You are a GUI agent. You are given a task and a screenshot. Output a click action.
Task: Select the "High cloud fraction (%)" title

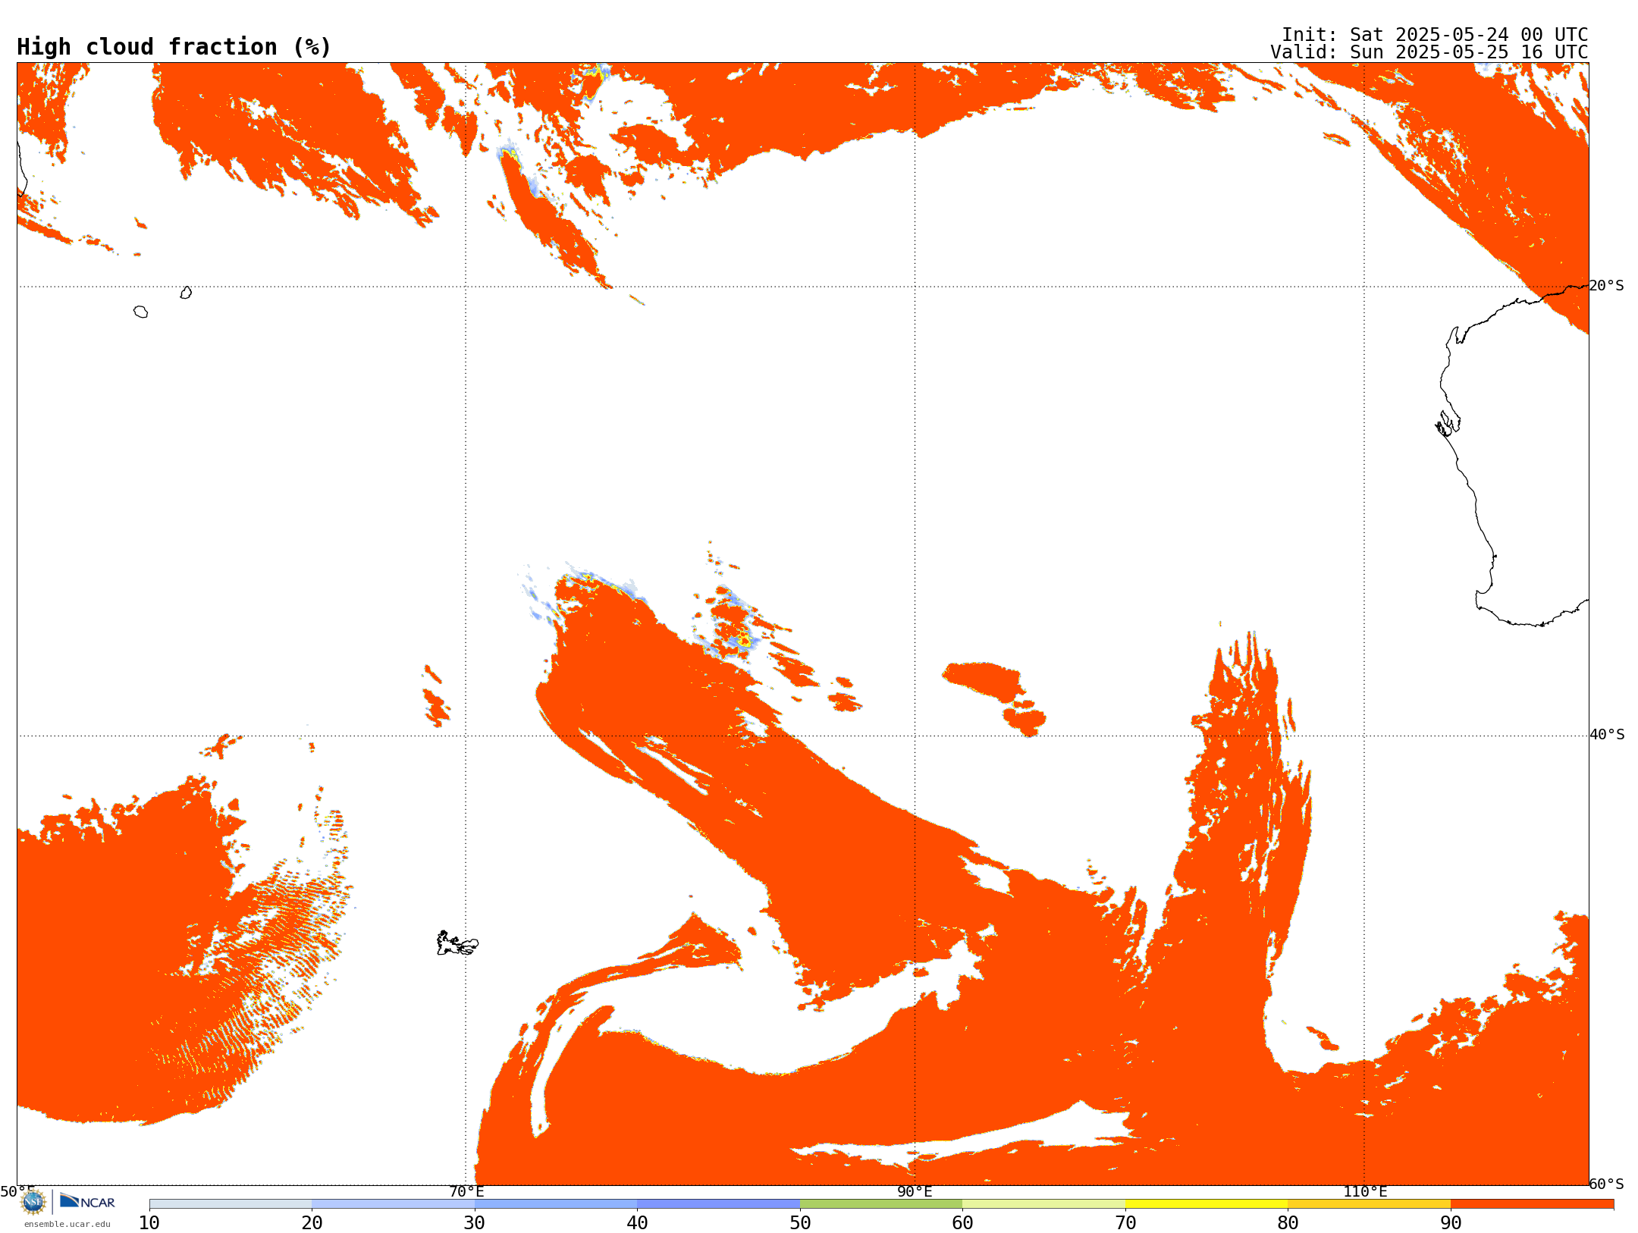pyautogui.click(x=174, y=47)
